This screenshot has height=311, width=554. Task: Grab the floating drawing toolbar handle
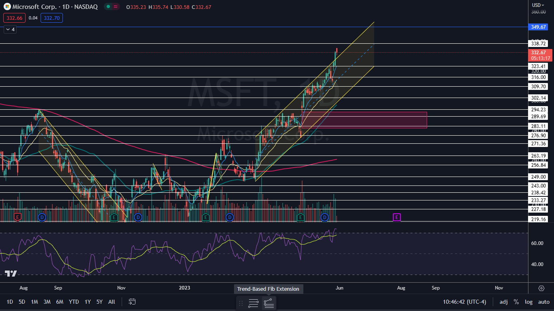[241, 303]
